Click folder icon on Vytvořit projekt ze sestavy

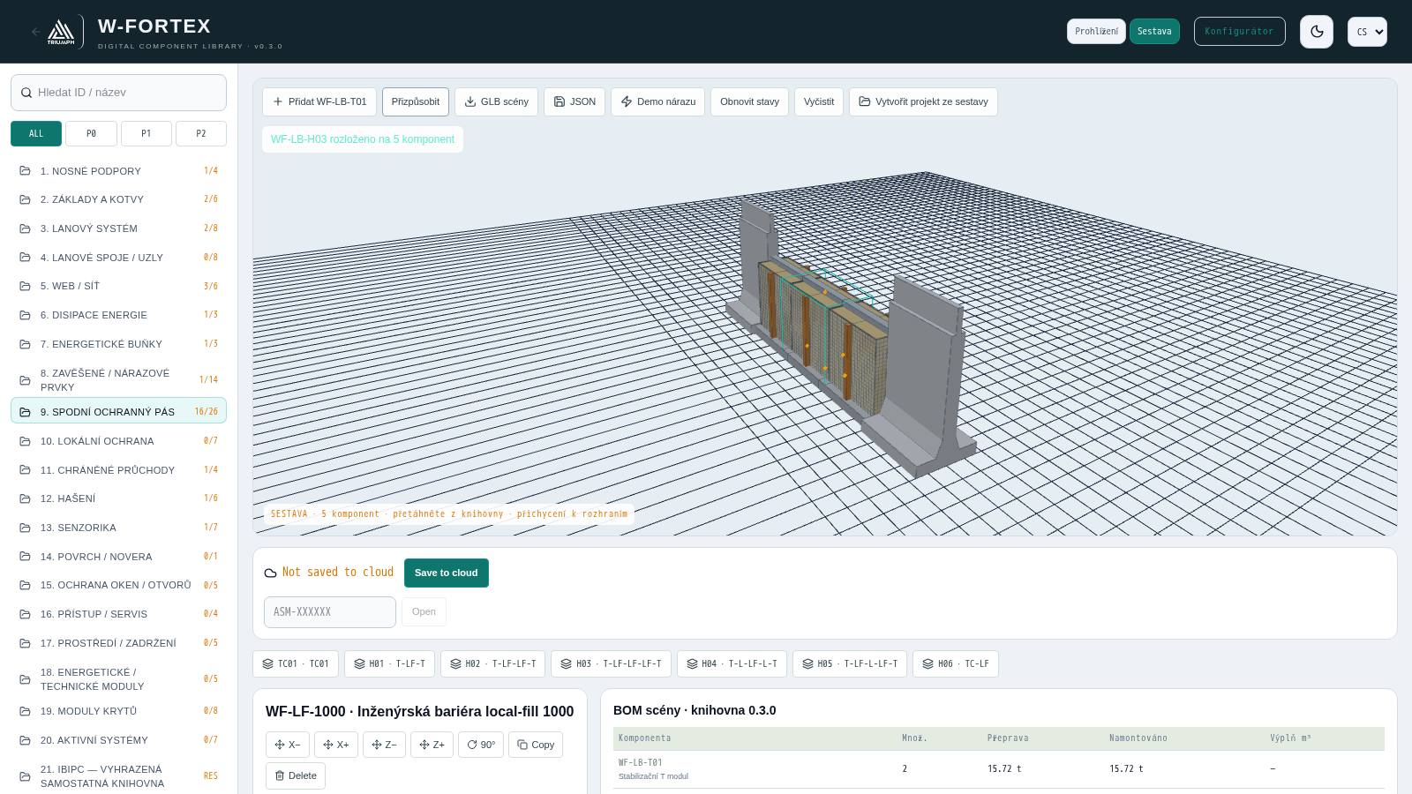tap(865, 101)
